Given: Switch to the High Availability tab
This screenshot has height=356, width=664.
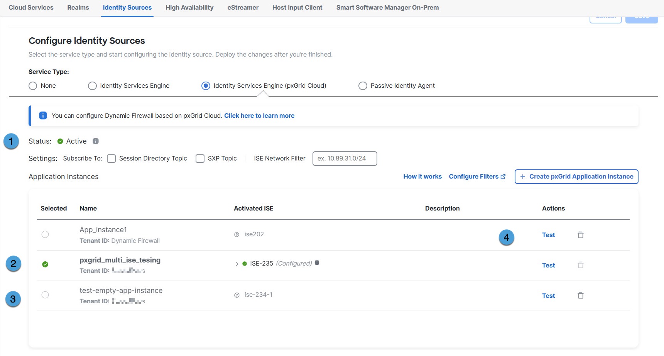Looking at the screenshot, I should coord(189,8).
